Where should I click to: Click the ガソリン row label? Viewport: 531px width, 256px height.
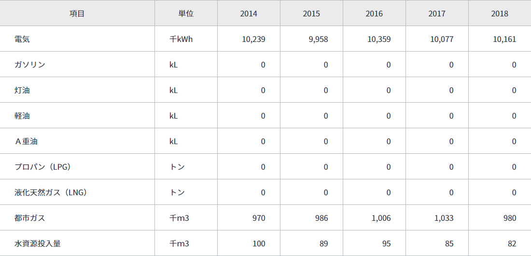point(30,65)
